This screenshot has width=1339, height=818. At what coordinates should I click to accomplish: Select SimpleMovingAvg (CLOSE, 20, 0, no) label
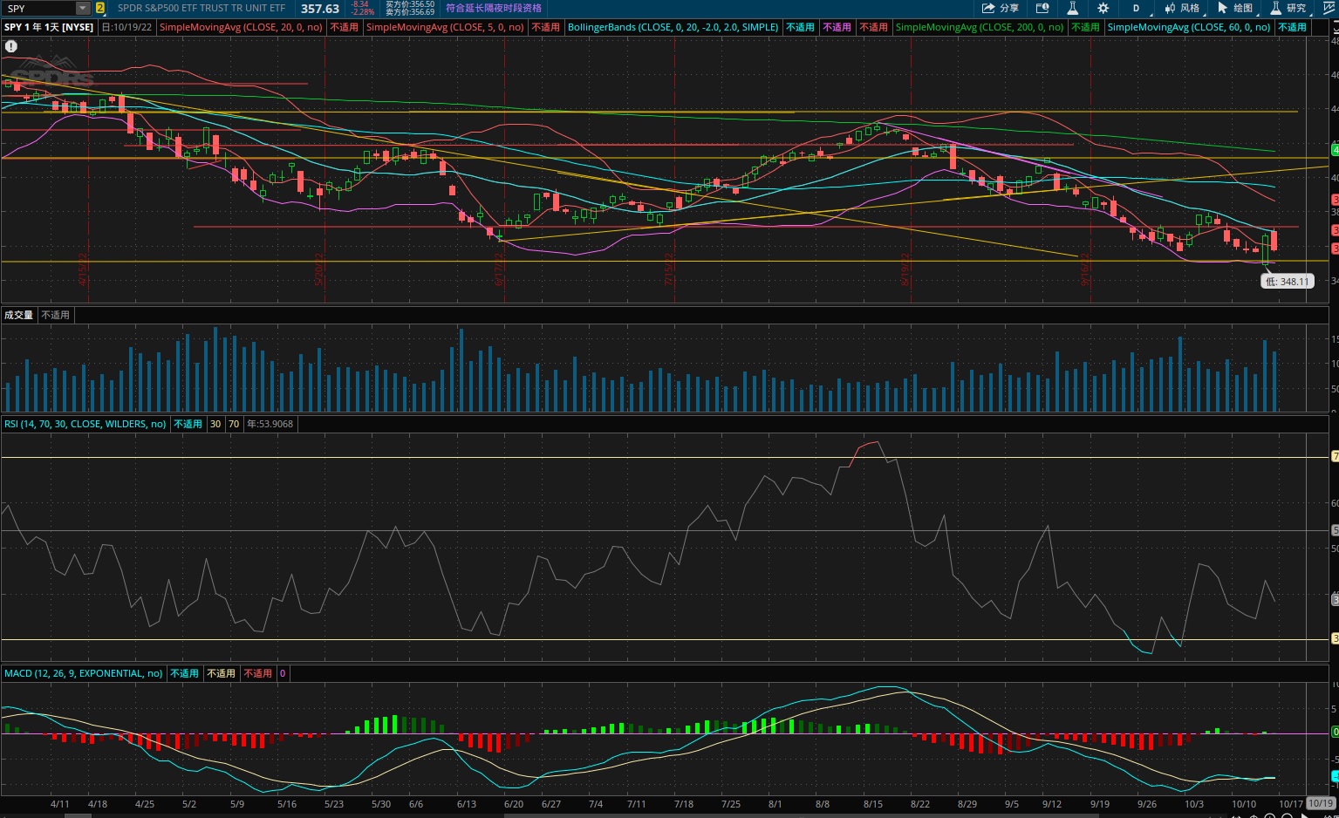tap(241, 27)
